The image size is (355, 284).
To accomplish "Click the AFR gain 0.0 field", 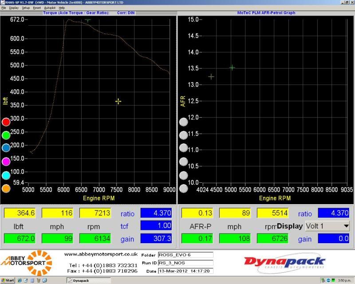I will [334, 238].
